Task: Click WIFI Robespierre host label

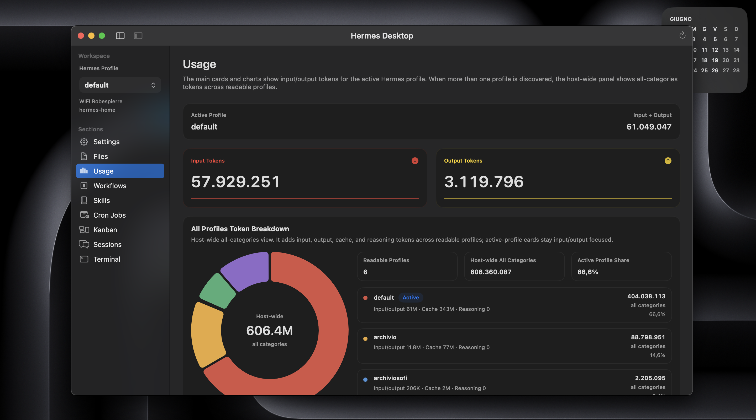Action: (101, 101)
